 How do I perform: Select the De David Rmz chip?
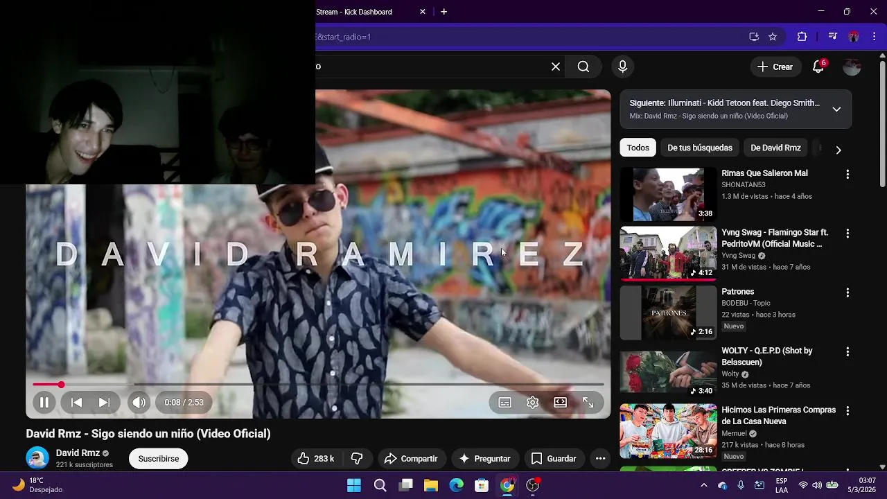[775, 148]
